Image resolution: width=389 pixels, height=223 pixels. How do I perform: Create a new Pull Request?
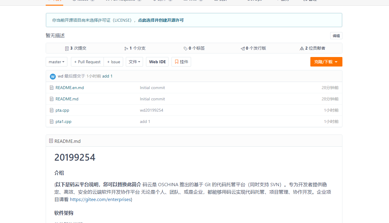[88, 62]
